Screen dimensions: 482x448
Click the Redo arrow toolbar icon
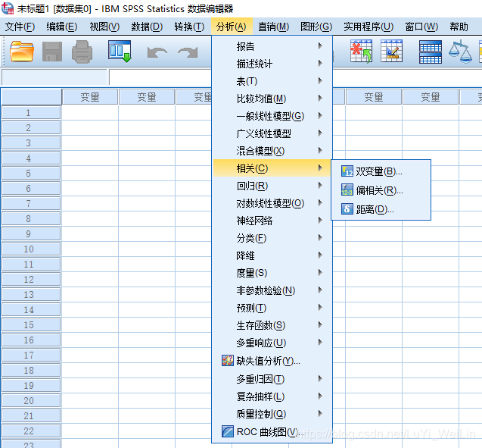[x=188, y=52]
